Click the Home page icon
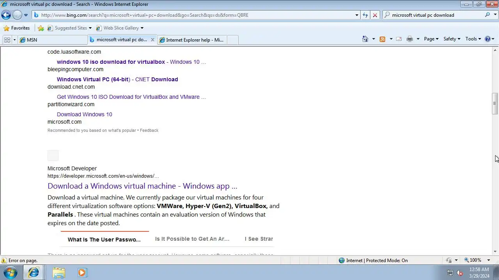 pyautogui.click(x=365, y=39)
